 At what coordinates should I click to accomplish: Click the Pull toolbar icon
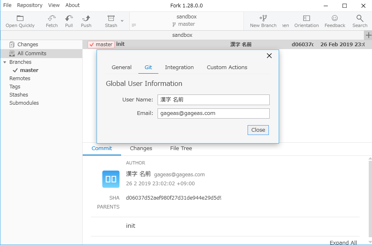click(x=69, y=18)
